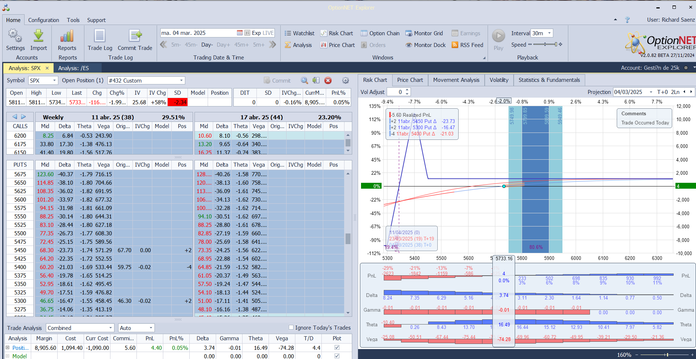Click the green export grid icon beside magnifier
Screen dimensions: 696x359
[316, 80]
